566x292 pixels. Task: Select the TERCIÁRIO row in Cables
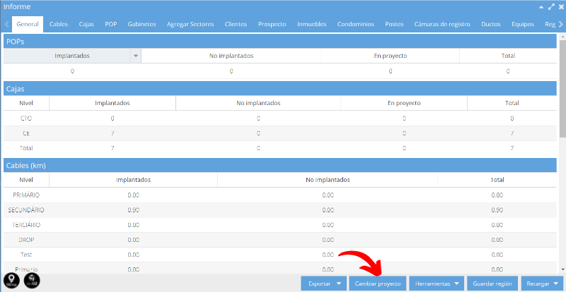(280, 225)
